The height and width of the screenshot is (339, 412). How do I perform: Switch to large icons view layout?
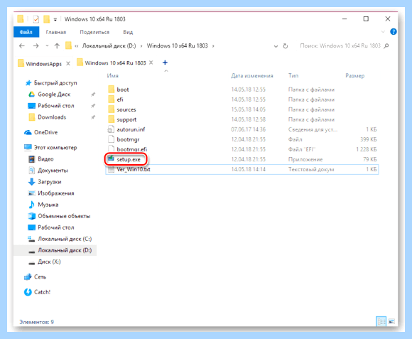click(391, 321)
